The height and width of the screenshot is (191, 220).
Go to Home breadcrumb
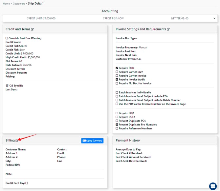(6, 4)
